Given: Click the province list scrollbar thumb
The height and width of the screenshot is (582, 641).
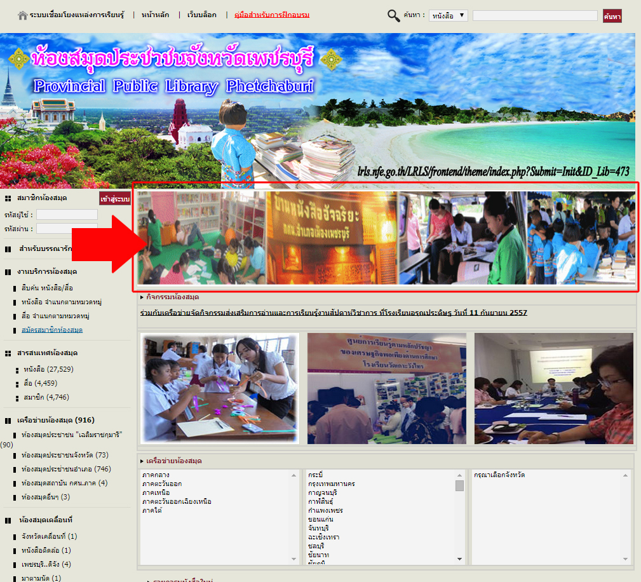Looking at the screenshot, I should [459, 485].
